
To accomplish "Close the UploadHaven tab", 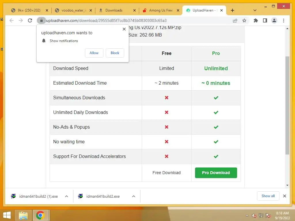I will pyautogui.click(x=222, y=10).
